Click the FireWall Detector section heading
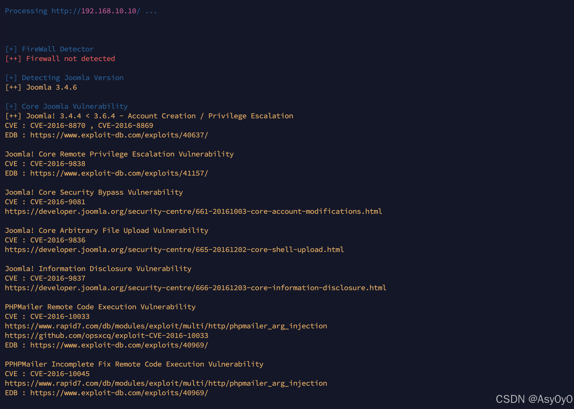This screenshot has height=409, width=574. (49, 49)
